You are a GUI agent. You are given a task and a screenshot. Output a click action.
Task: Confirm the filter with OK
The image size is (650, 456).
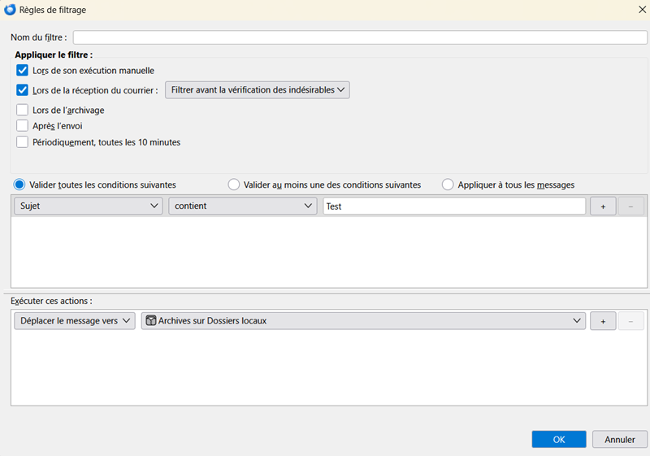click(x=559, y=440)
